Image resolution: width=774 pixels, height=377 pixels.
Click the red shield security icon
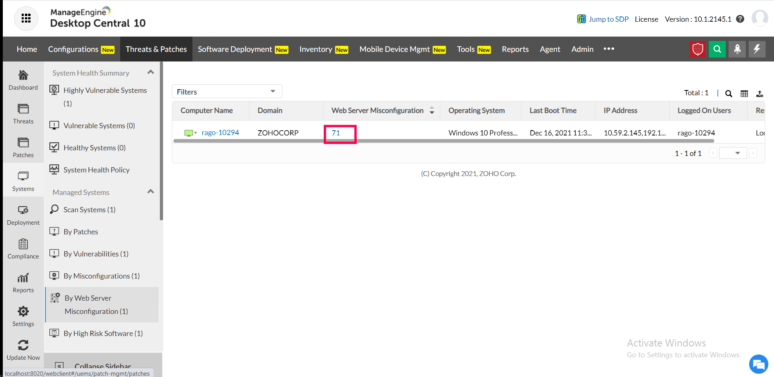click(698, 49)
